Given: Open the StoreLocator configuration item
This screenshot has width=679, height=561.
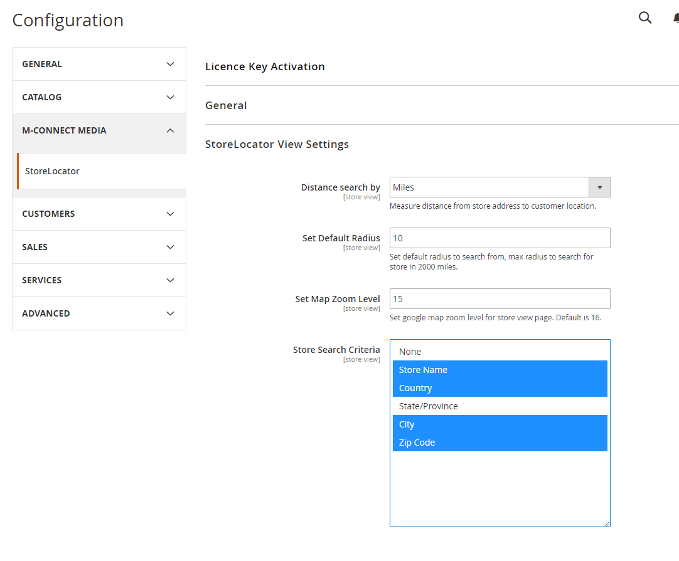Looking at the screenshot, I should (x=53, y=171).
